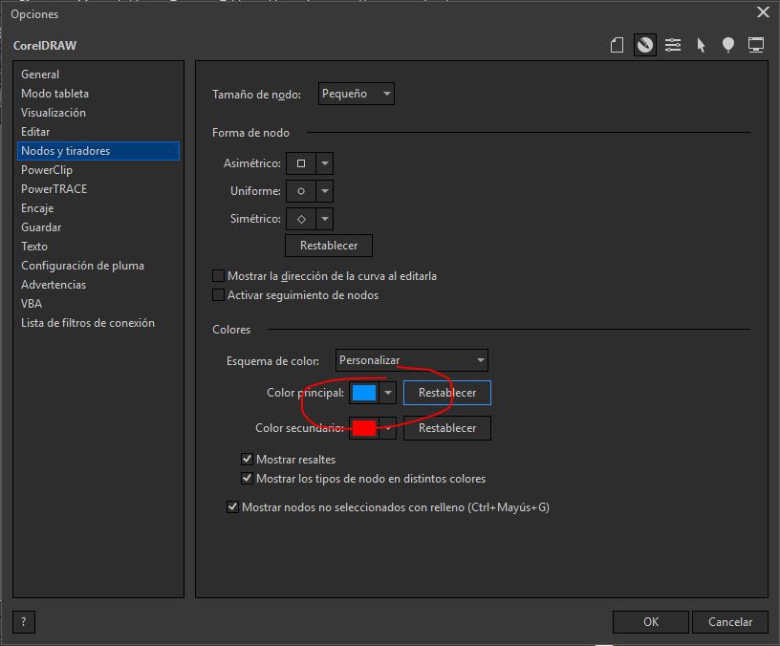Click Restablecer under Forma de nodo

point(328,246)
